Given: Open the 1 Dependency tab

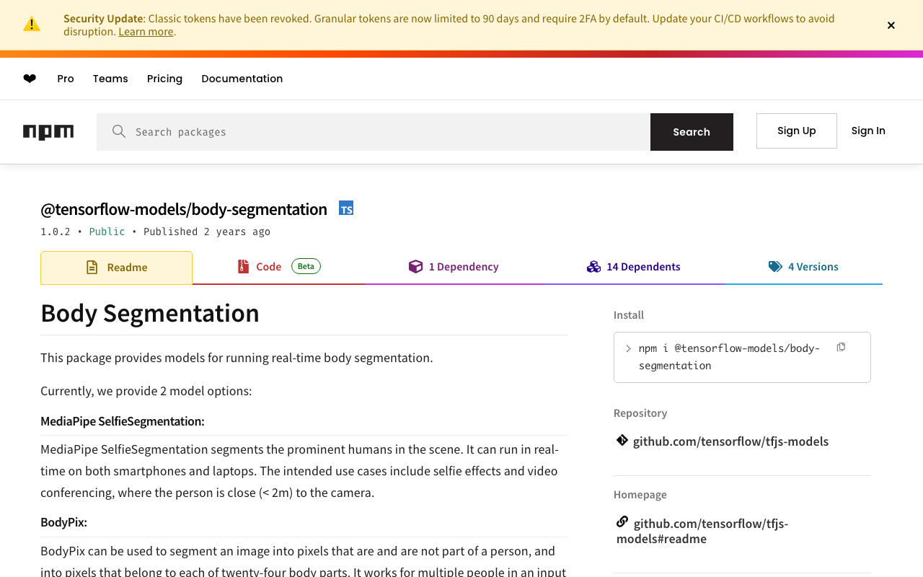Looking at the screenshot, I should tap(454, 267).
